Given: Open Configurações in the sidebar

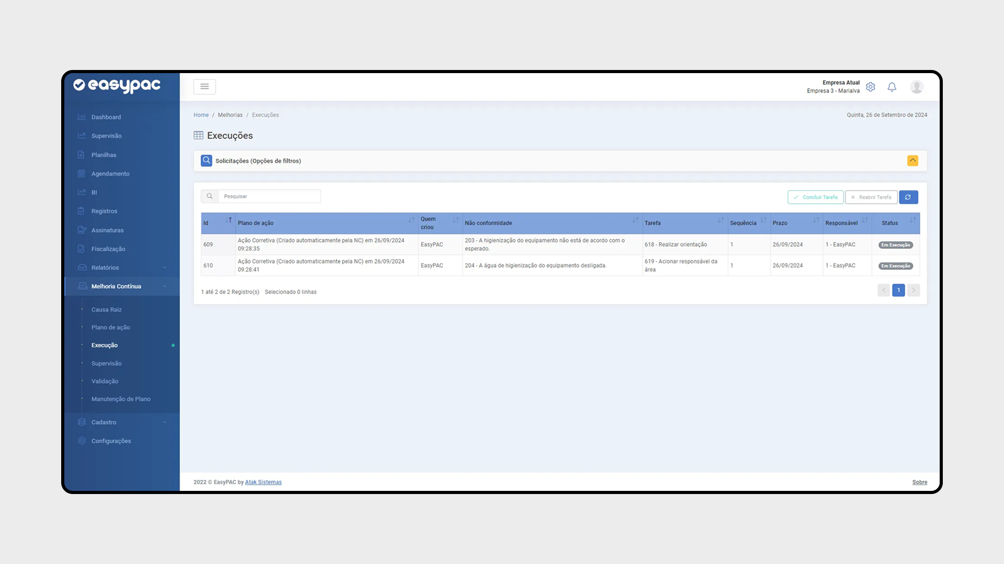Looking at the screenshot, I should click(111, 441).
